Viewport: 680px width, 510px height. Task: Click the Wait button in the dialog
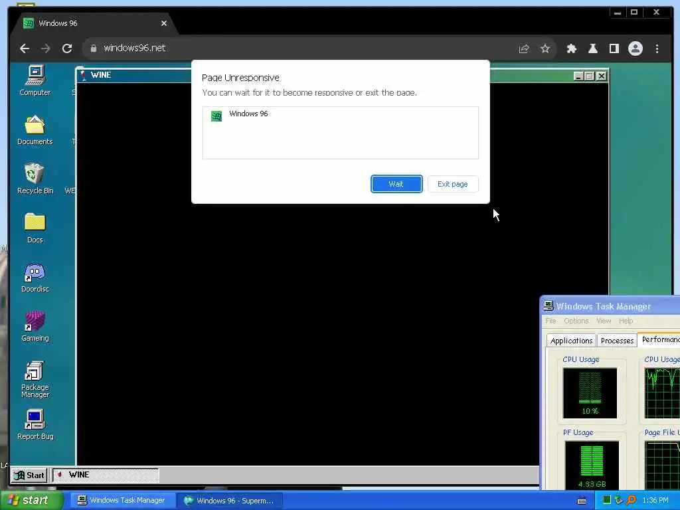[x=396, y=184]
